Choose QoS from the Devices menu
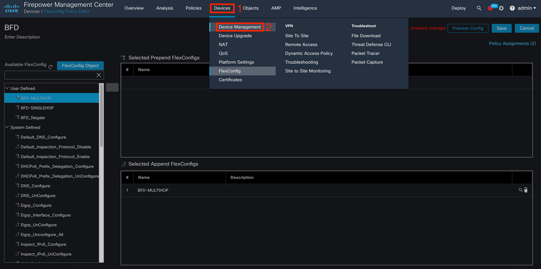The height and width of the screenshot is (269, 541). tap(223, 53)
